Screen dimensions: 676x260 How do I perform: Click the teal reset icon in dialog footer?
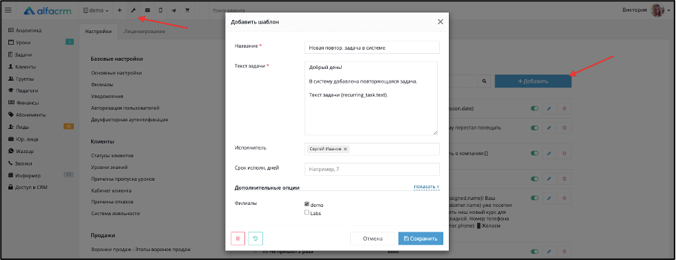255,239
